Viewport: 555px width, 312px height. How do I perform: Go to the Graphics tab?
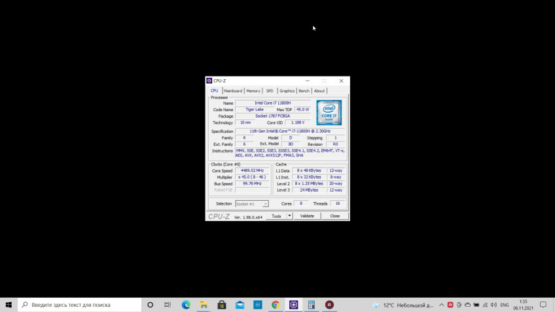click(287, 91)
